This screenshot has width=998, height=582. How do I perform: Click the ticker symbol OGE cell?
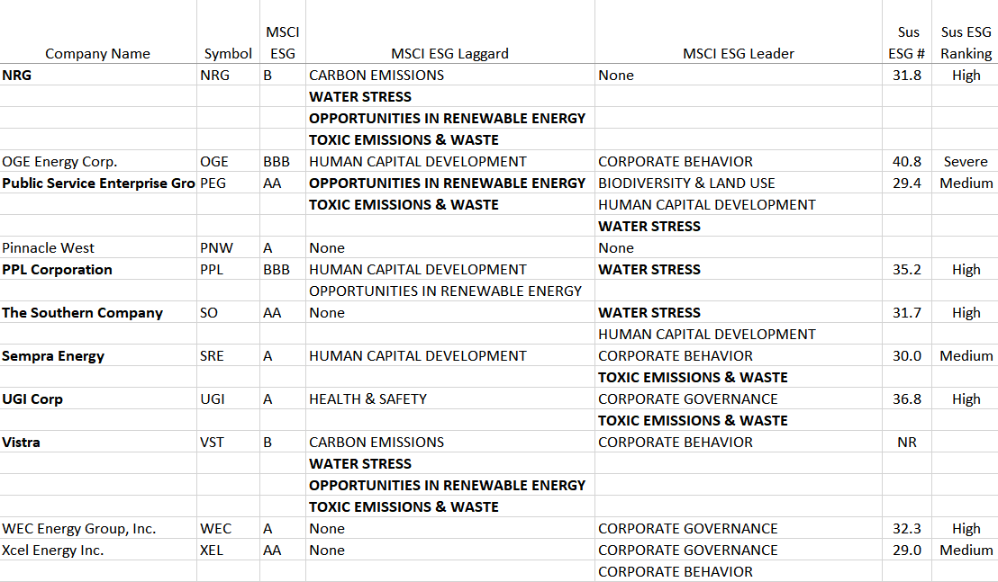click(x=213, y=161)
